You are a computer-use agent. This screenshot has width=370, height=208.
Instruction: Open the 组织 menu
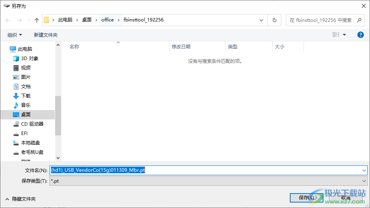[x=14, y=35]
